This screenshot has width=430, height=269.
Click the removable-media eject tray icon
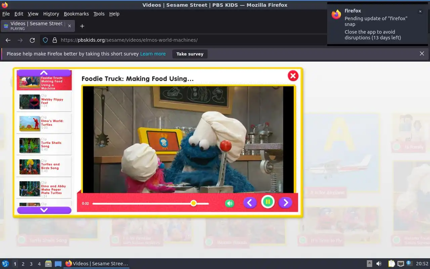click(369, 264)
